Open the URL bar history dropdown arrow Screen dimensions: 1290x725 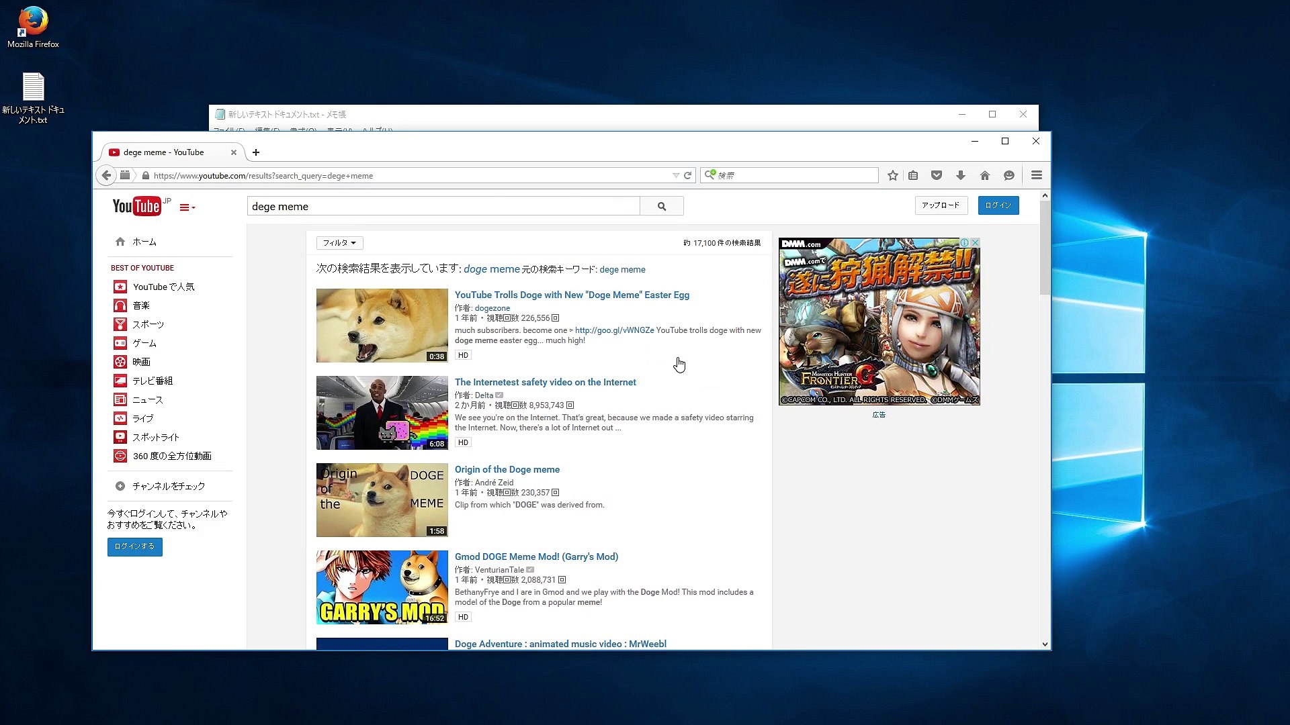coord(676,175)
